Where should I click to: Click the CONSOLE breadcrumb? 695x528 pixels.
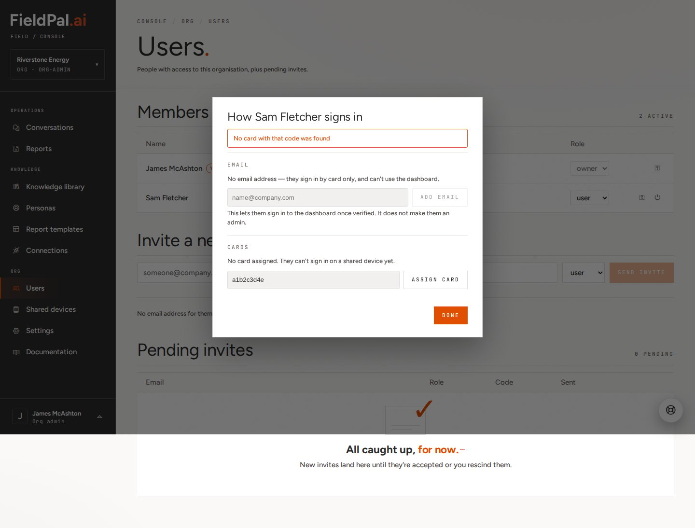click(x=152, y=21)
